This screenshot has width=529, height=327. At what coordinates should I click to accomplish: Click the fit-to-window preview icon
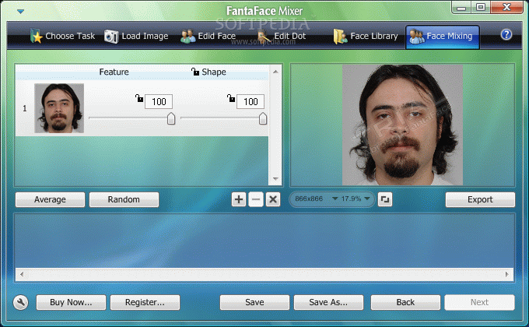click(385, 199)
